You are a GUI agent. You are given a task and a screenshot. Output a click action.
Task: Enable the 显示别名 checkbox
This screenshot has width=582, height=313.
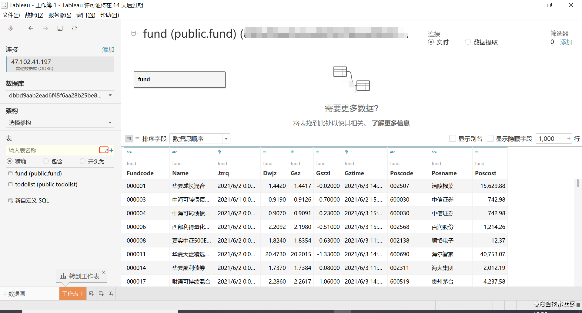point(453,139)
